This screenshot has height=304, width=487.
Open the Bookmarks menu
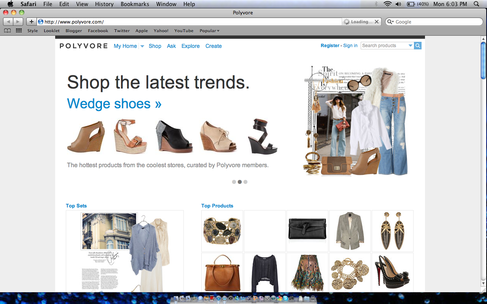(135, 4)
